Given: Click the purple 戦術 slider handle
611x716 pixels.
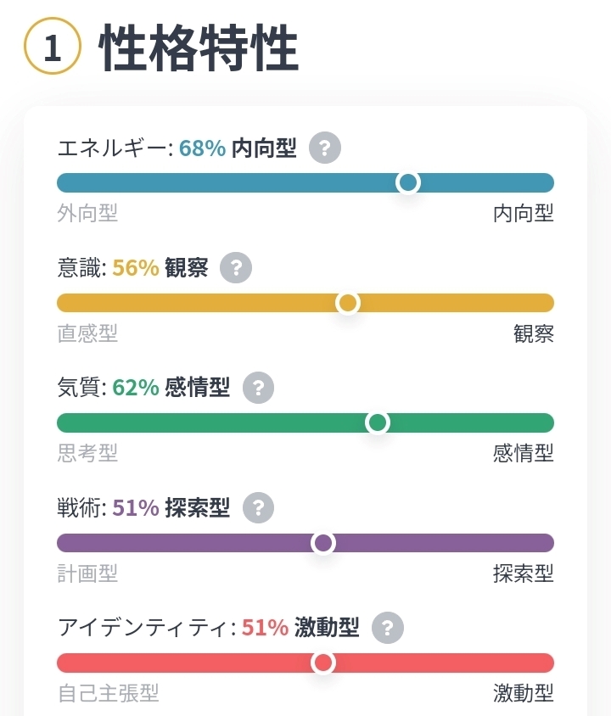Looking at the screenshot, I should coord(323,543).
